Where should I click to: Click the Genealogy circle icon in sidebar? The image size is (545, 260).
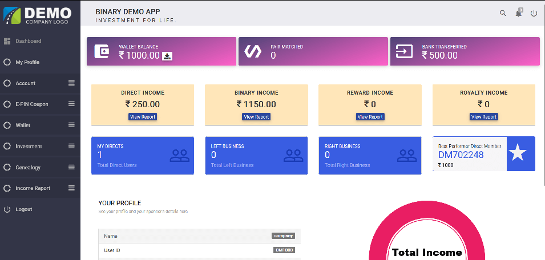point(7,167)
